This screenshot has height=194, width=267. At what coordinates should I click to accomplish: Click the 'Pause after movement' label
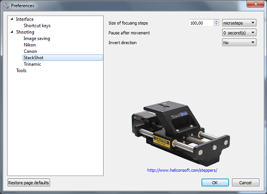(x=129, y=33)
